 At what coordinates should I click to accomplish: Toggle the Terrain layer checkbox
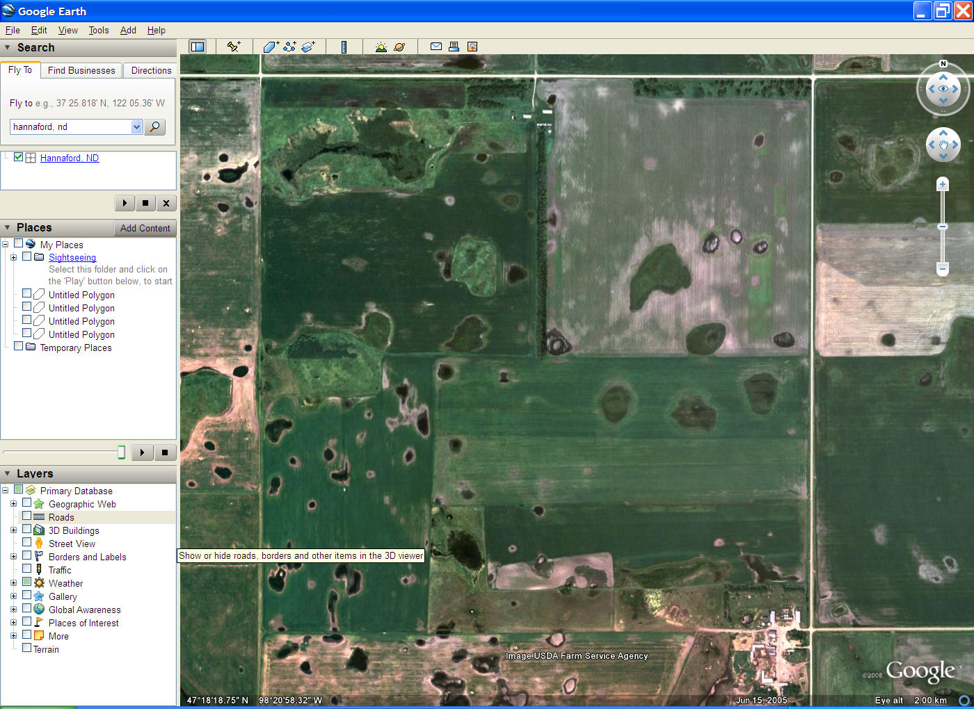26,649
